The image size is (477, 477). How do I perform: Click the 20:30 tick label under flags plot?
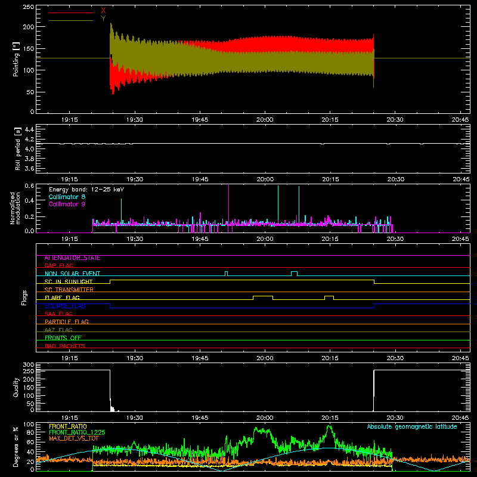click(x=395, y=358)
